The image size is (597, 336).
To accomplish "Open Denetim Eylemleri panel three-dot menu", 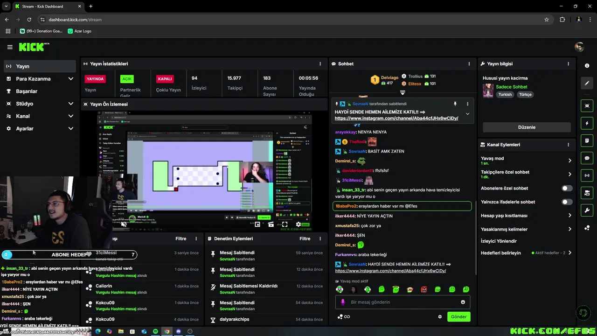I will pyautogui.click(x=320, y=239).
